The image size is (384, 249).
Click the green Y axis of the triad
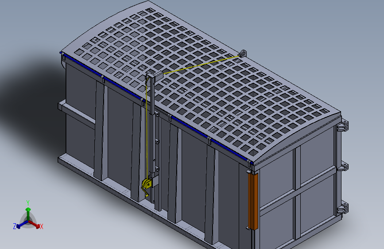(28, 214)
